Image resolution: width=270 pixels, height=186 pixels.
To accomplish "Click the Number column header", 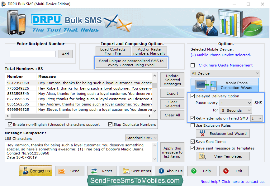I will point(21,76).
